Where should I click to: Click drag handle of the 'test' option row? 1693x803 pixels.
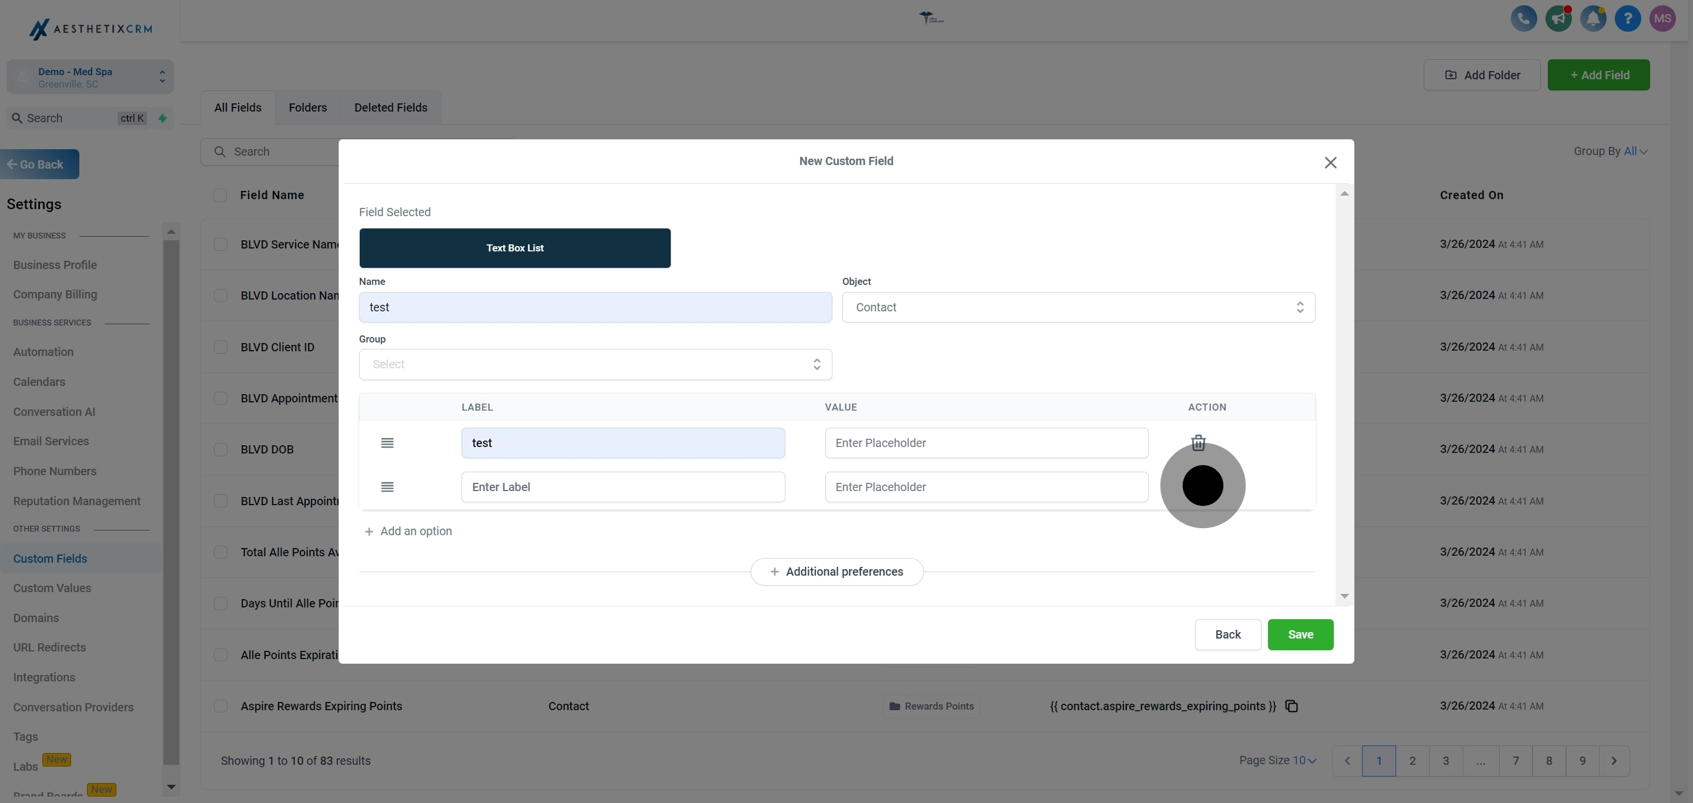pyautogui.click(x=387, y=443)
